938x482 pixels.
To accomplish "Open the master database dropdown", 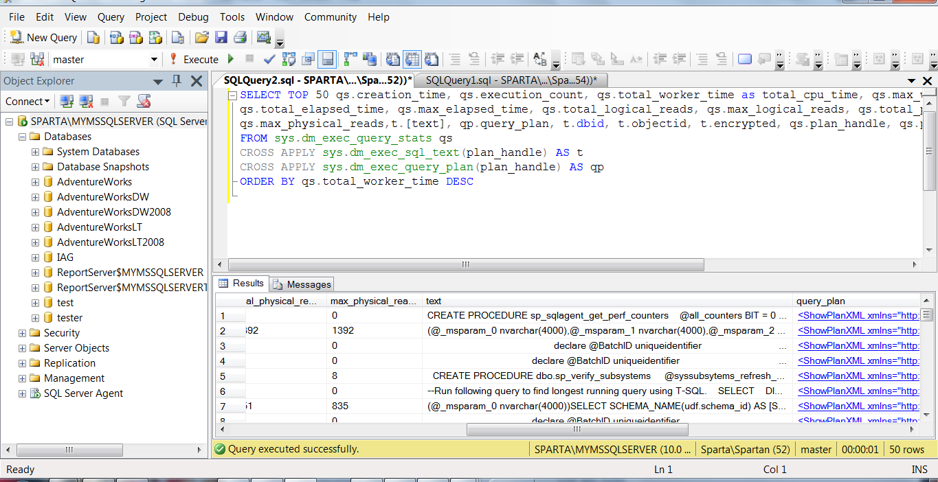I will [x=154, y=60].
